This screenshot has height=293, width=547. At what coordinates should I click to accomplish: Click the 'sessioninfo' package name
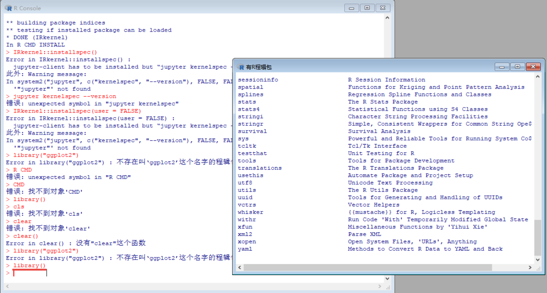point(258,80)
